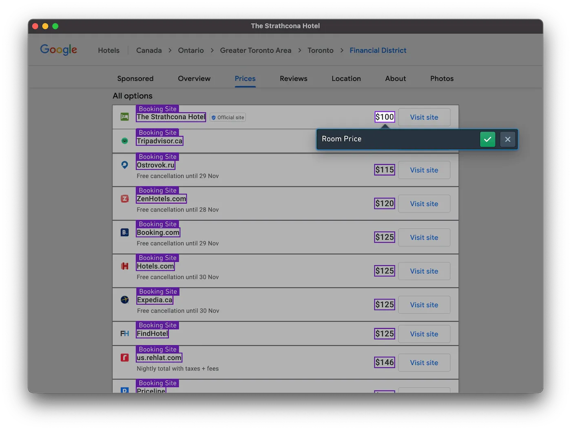Screen dimensions: 571x430
Task: Visit site for Ostrovok.ru
Action: (424, 170)
